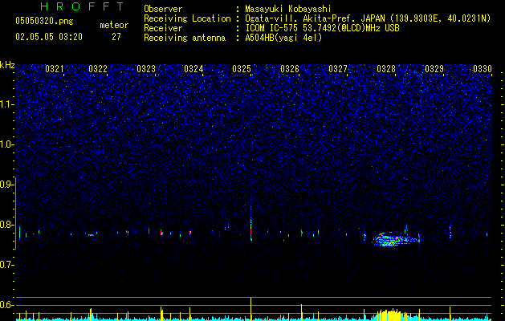Click the Ogata-vill. Akita-Pref. JAPAN coordinates text
This screenshot has width=505, height=321.
368,18
